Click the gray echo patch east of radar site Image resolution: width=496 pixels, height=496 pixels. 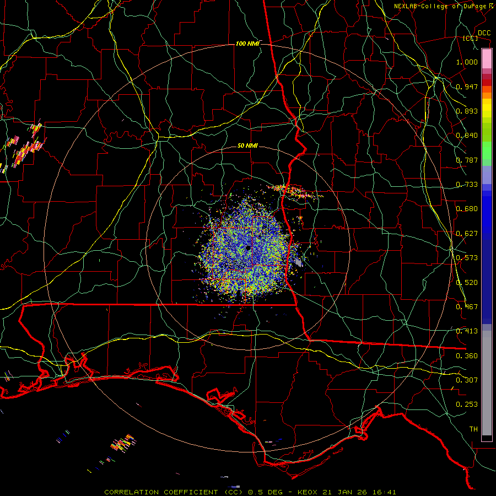[x=299, y=262]
